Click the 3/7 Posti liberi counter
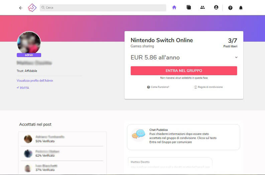Screen dimensions: 265x175 [230, 43]
